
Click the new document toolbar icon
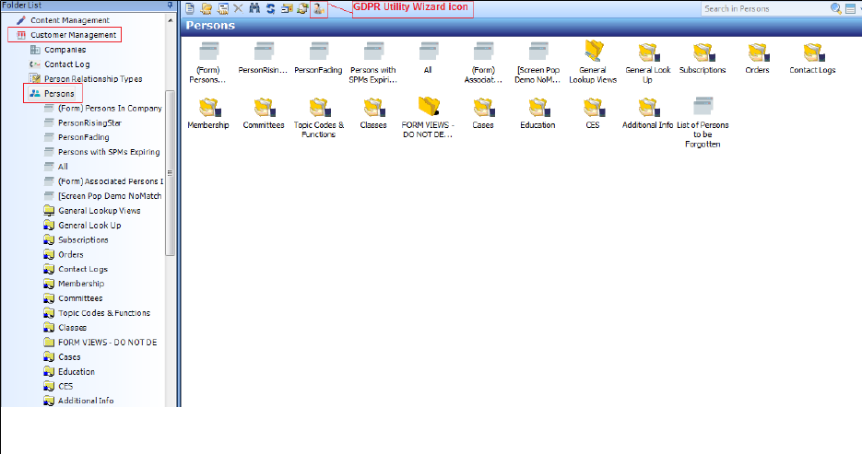(x=190, y=8)
